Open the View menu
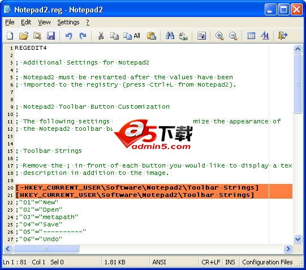This screenshot has height=270, width=306. tap(44, 22)
